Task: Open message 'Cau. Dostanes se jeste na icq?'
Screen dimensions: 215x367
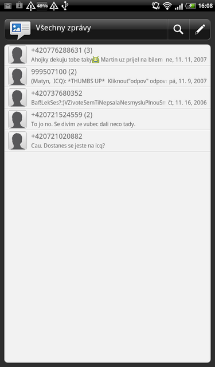Action: pyautogui.click(x=107, y=140)
